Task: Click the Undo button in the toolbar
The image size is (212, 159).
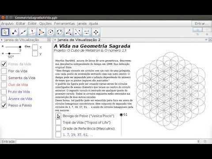Action: (x=197, y=30)
